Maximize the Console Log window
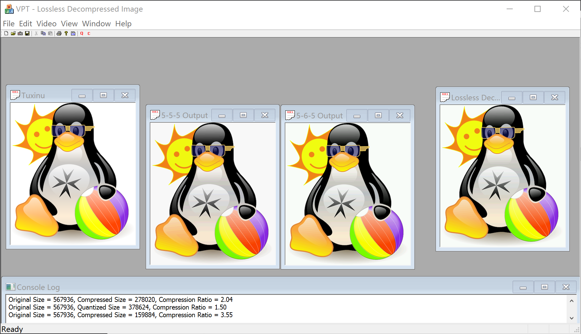Image resolution: width=581 pixels, height=334 pixels. 545,287
